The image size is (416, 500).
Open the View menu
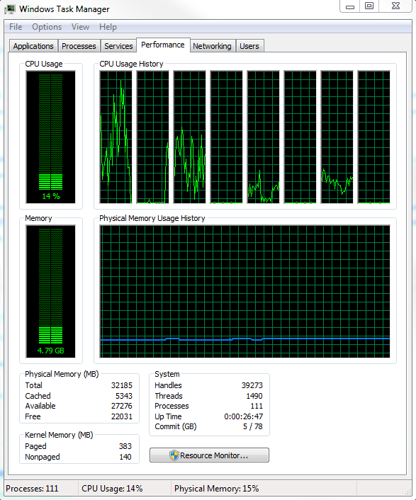tap(80, 27)
